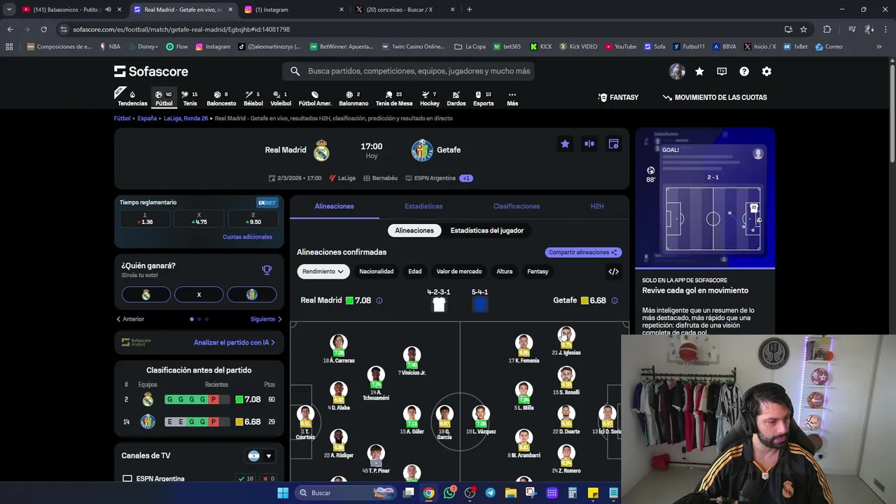Open the Tendencias sports section

click(132, 98)
